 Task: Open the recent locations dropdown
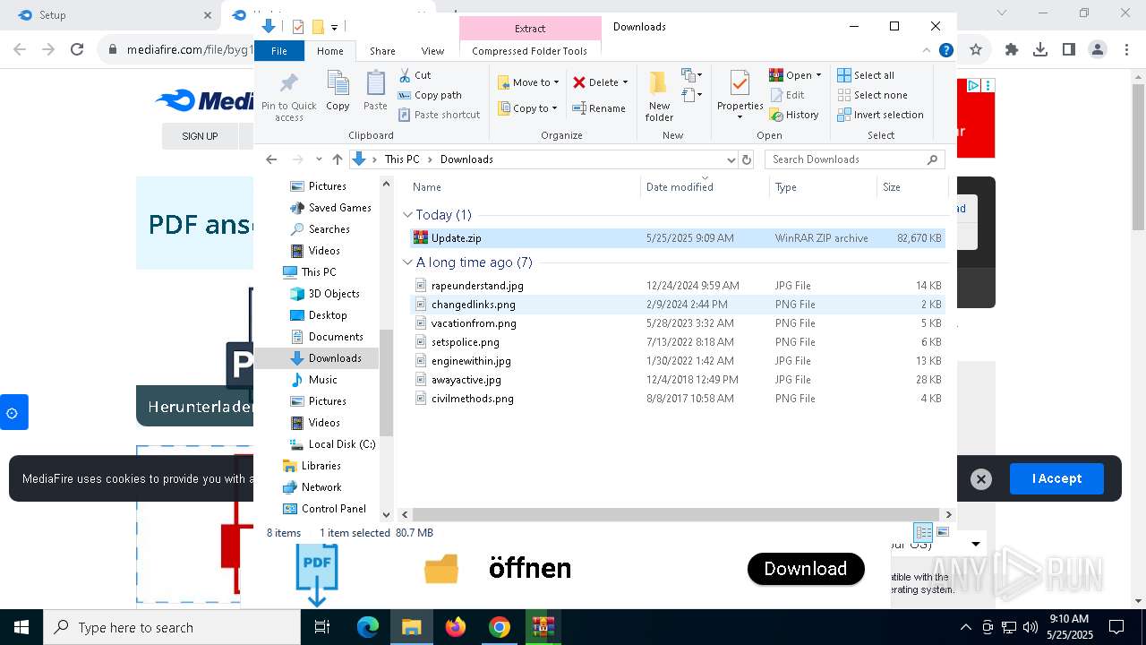pos(319,159)
